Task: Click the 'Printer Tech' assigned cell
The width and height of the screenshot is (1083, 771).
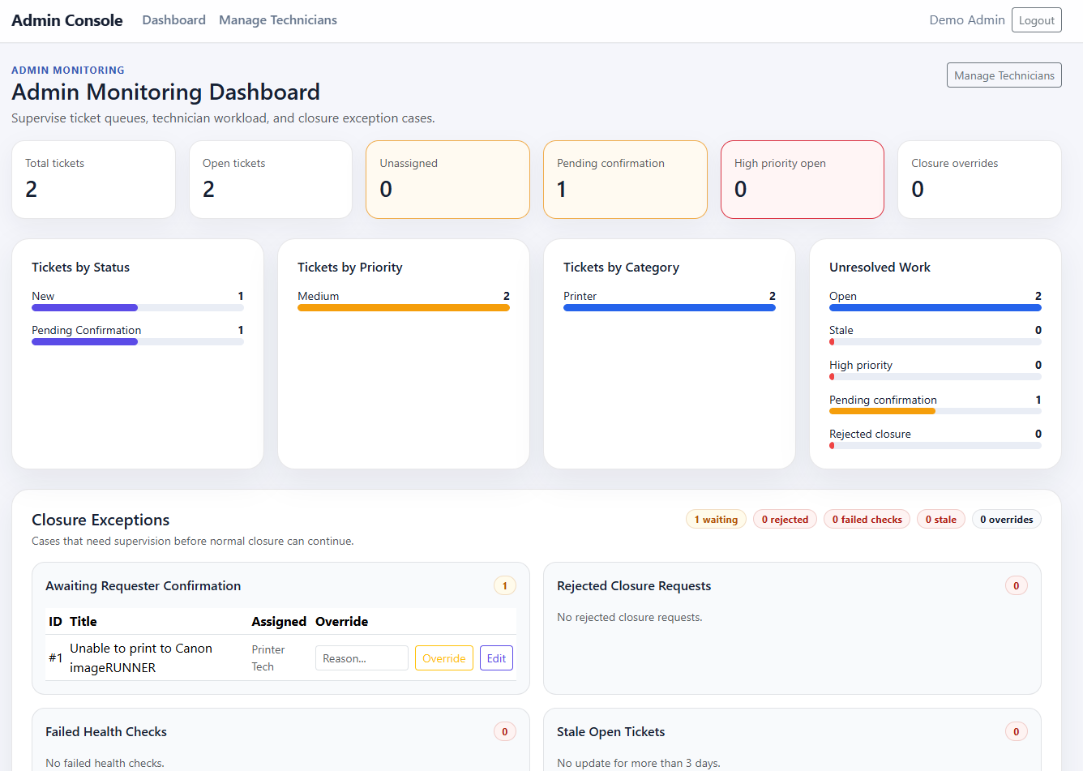Action: [268, 658]
